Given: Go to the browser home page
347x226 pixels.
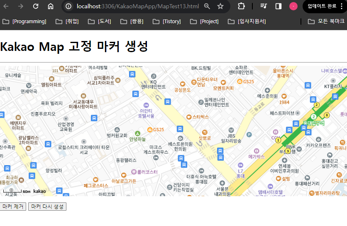Looking at the screenshot, I should tap(51, 6).
